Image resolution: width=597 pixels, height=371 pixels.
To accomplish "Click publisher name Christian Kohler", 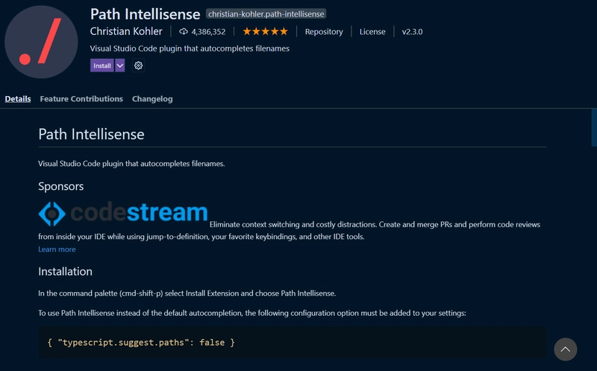I will [x=126, y=31].
